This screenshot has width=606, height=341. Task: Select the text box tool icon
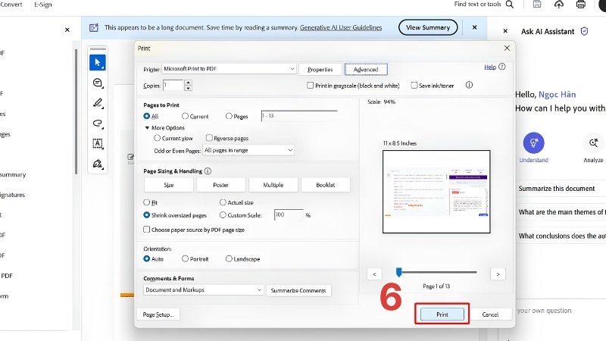pos(98,143)
